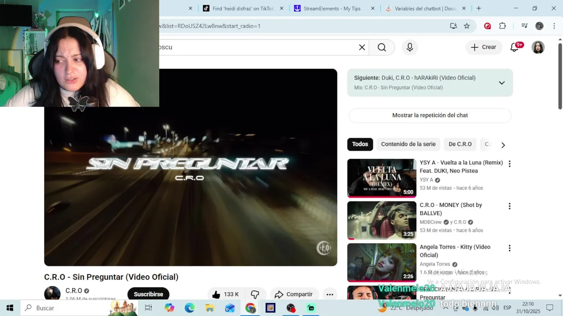Image resolution: width=563 pixels, height=316 pixels.
Task: Open options for Angela Torres - Kitty video
Action: click(509, 248)
